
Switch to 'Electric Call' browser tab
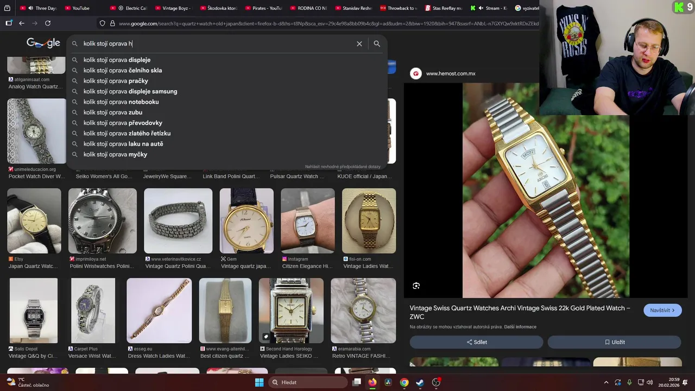click(x=129, y=8)
